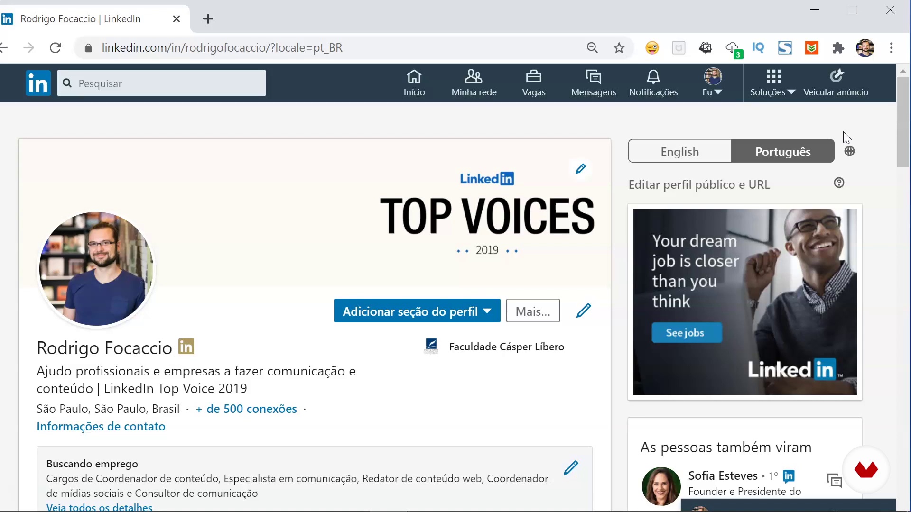
Task: Open the IQ browser extension
Action: coord(758,48)
